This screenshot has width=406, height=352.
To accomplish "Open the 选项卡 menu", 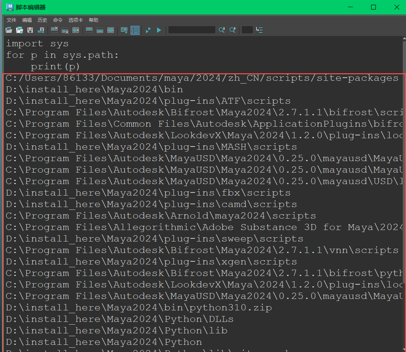I will pos(76,20).
